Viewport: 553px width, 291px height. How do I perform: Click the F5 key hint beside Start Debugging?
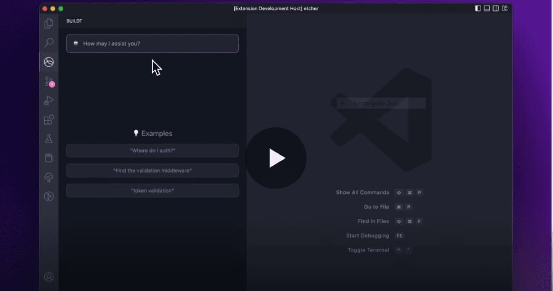coord(399,236)
